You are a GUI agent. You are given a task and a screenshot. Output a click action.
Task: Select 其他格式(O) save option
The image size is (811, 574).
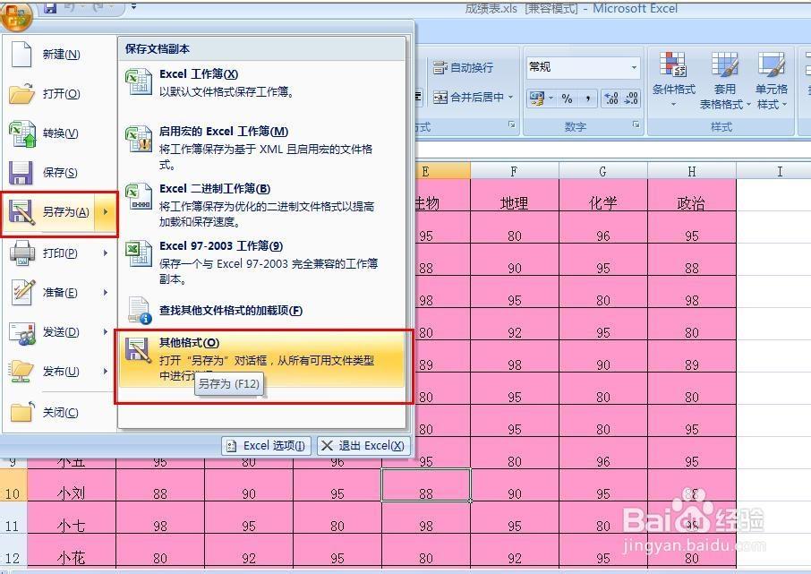tap(261, 360)
